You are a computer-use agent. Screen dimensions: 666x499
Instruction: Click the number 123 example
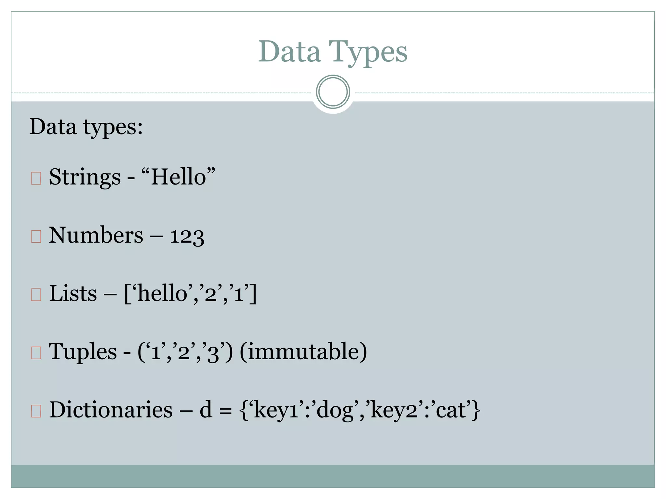tap(187, 237)
